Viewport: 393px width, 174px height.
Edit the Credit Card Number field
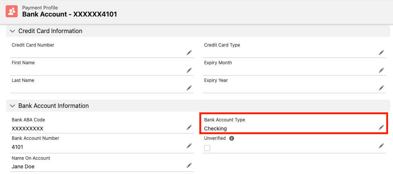(189, 53)
